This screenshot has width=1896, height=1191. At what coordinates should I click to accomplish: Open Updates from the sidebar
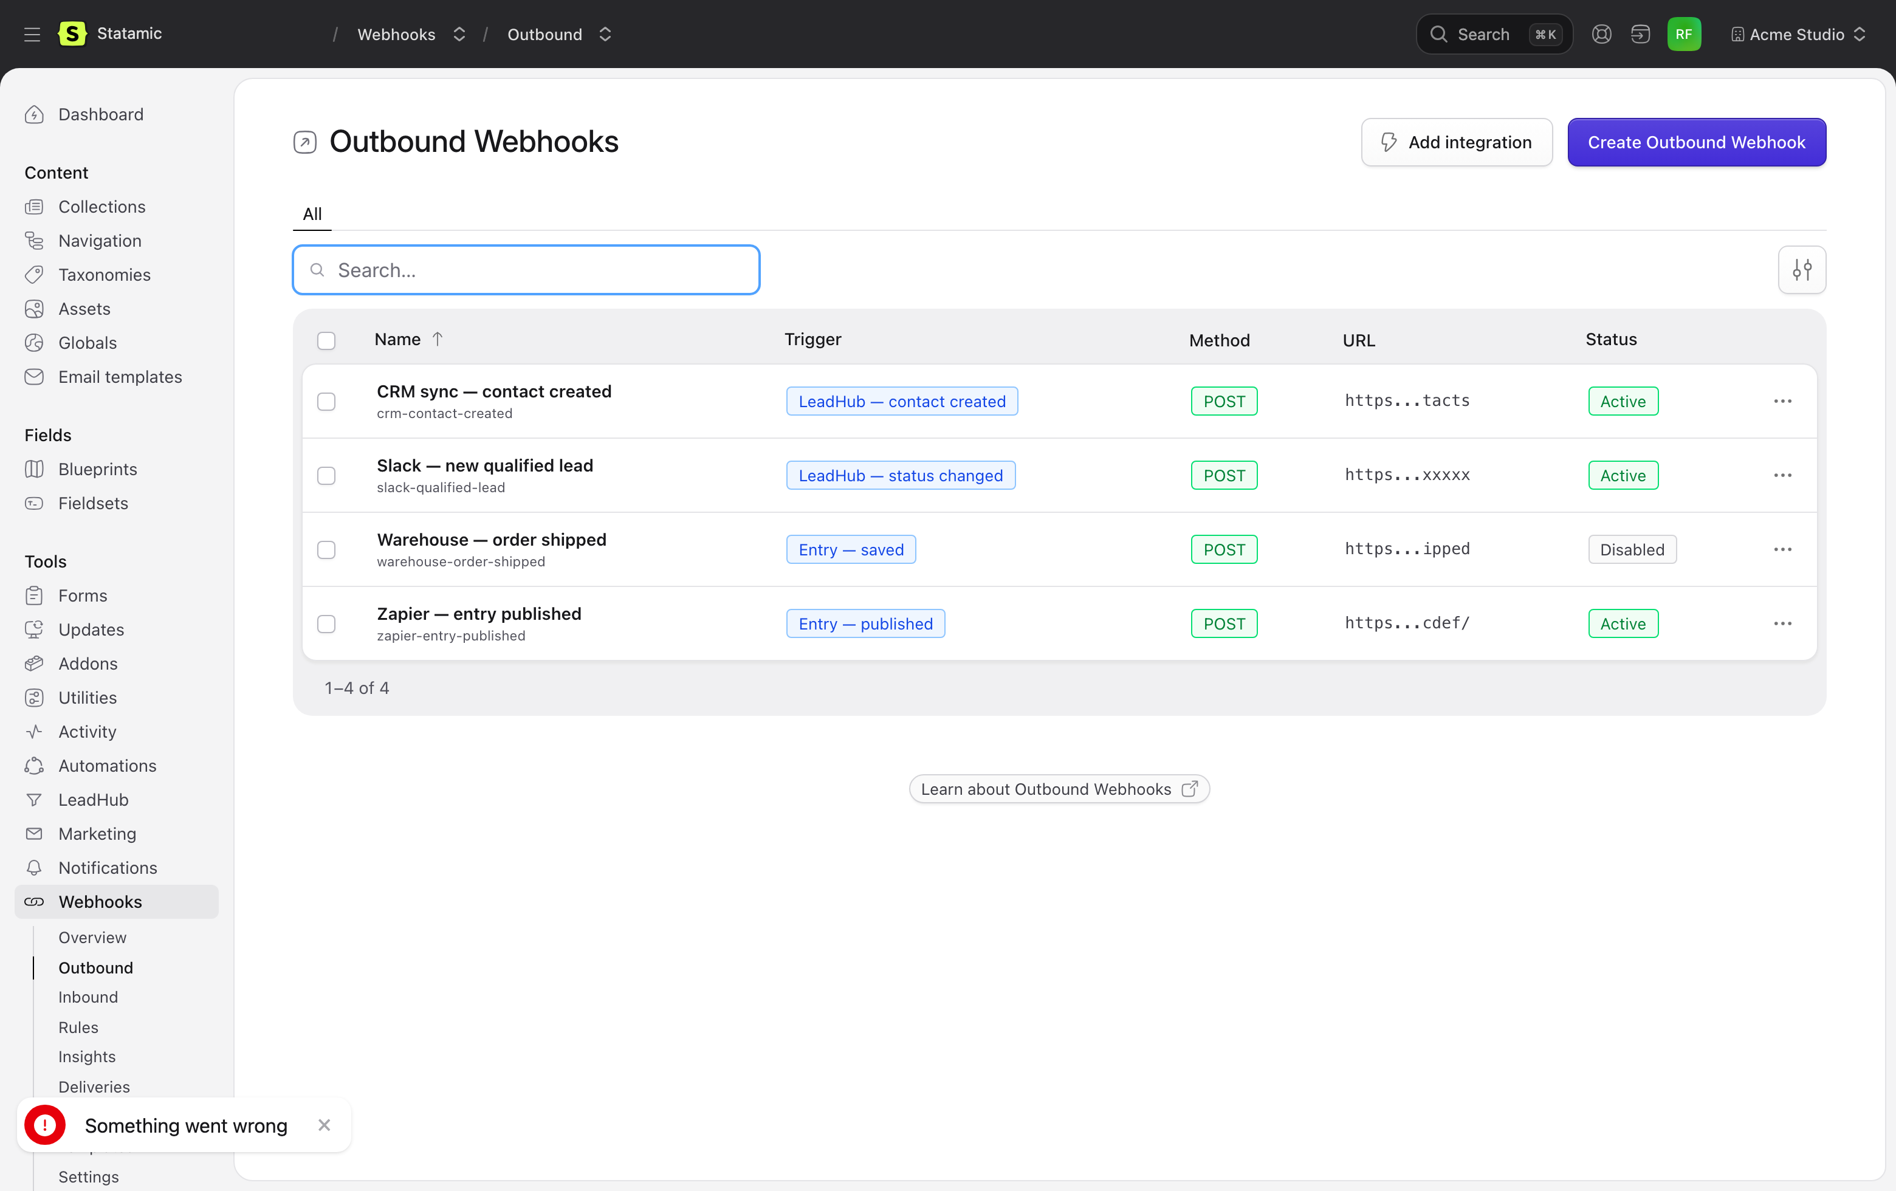pyautogui.click(x=91, y=629)
